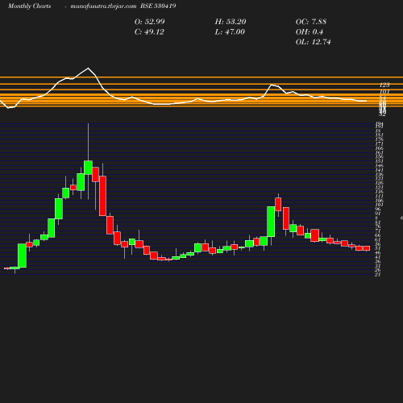Click the '21' price label at axis bottom
This screenshot has width=403, height=403.
point(378,275)
